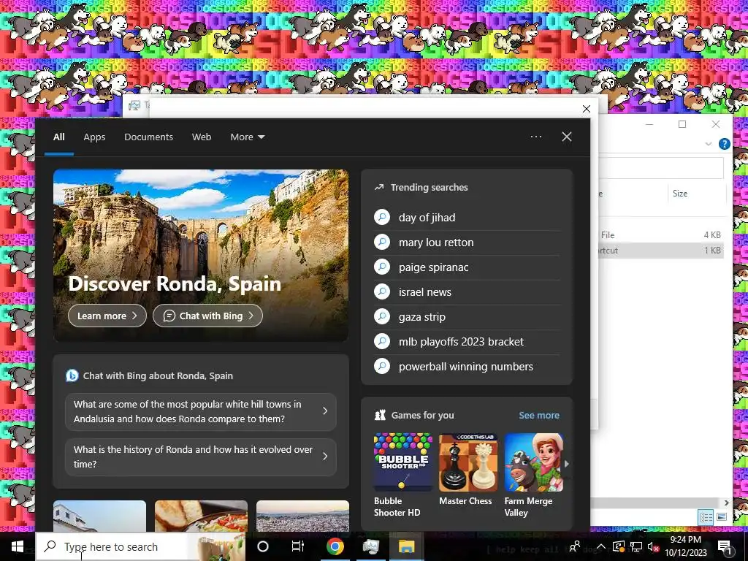Open Task View on the taskbar
748x561 pixels.
[298, 546]
